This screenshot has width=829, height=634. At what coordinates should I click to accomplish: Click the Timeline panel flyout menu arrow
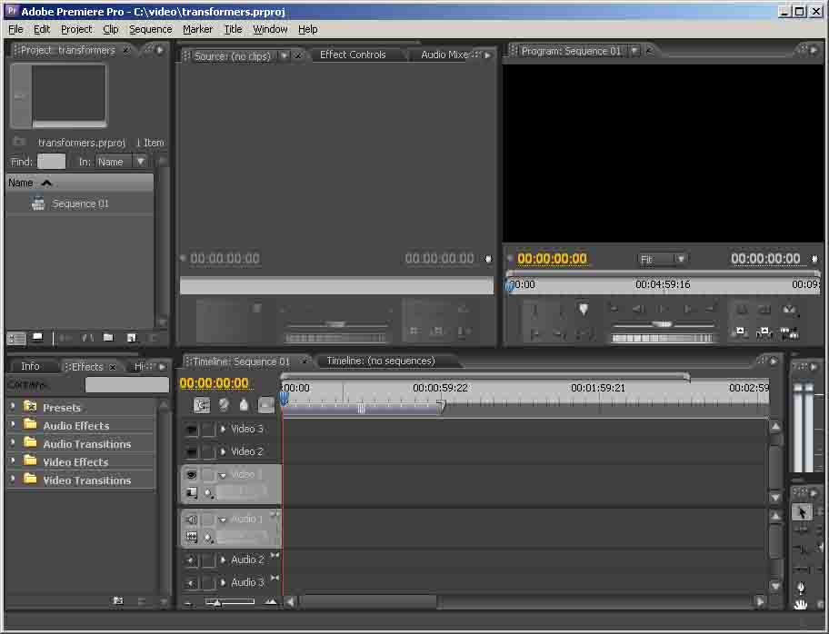tap(774, 361)
